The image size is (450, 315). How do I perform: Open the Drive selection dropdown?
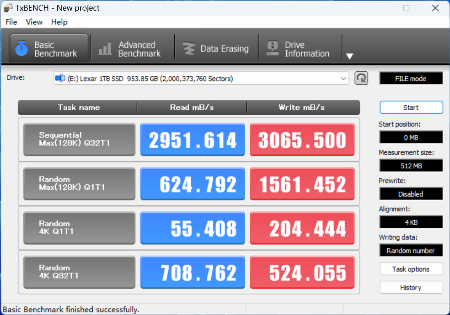point(201,78)
